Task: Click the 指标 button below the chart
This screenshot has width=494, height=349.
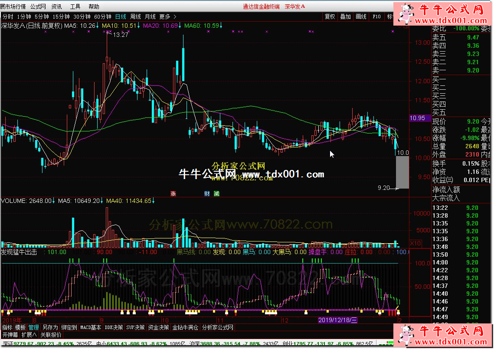Action: coord(7,327)
